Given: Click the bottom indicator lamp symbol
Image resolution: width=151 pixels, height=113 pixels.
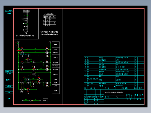Looking at the screenshot, I should tap(47, 86).
